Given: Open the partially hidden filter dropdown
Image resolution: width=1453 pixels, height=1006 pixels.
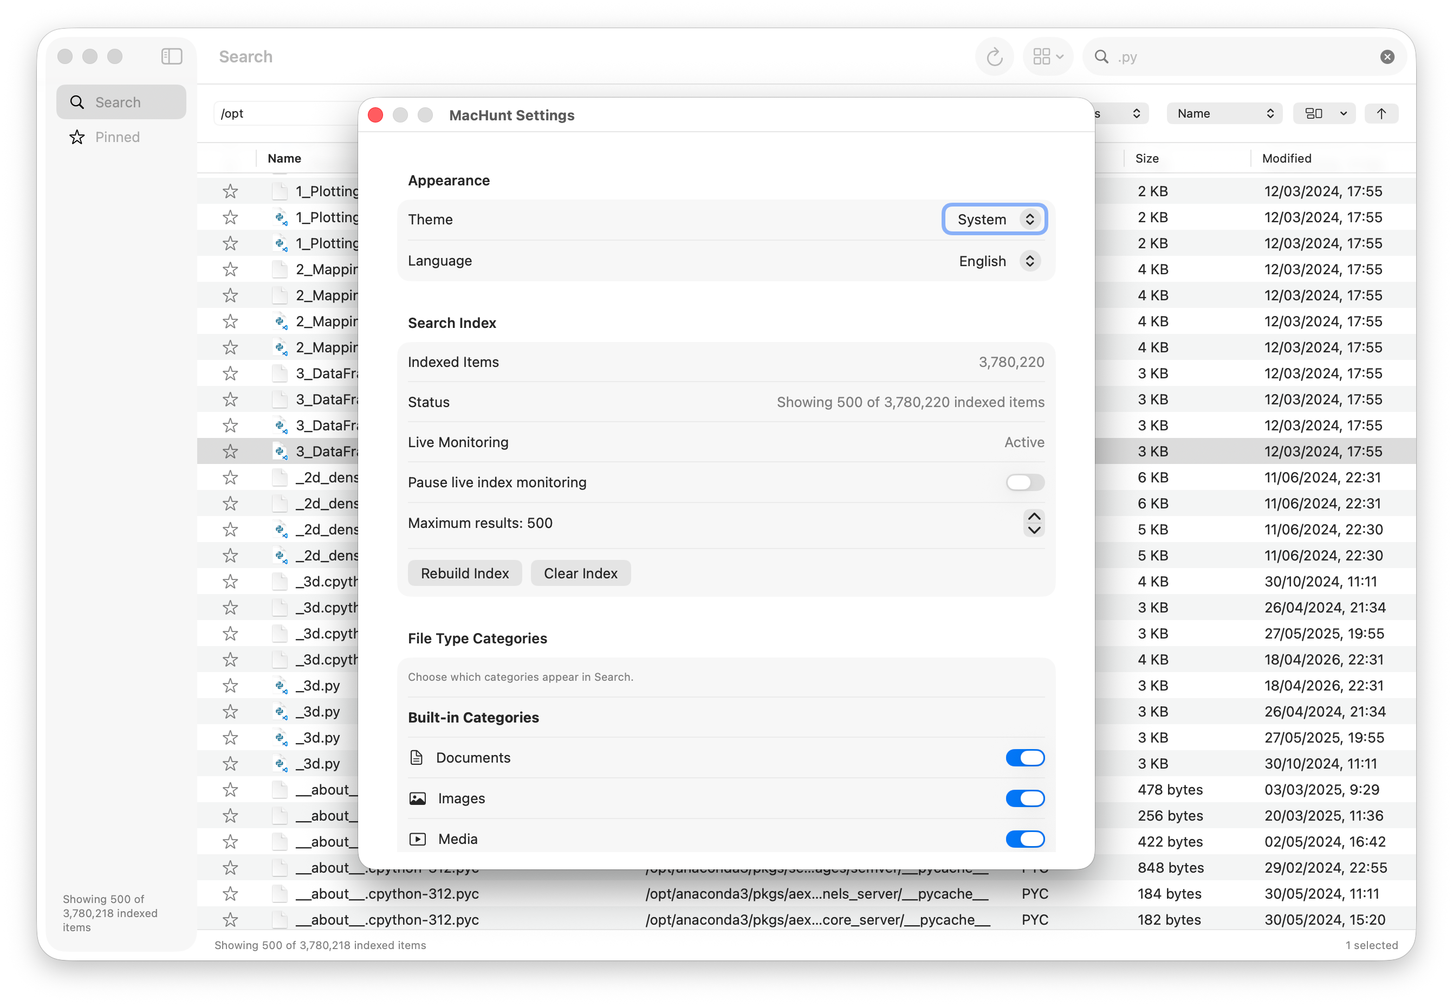Looking at the screenshot, I should pyautogui.click(x=1121, y=113).
